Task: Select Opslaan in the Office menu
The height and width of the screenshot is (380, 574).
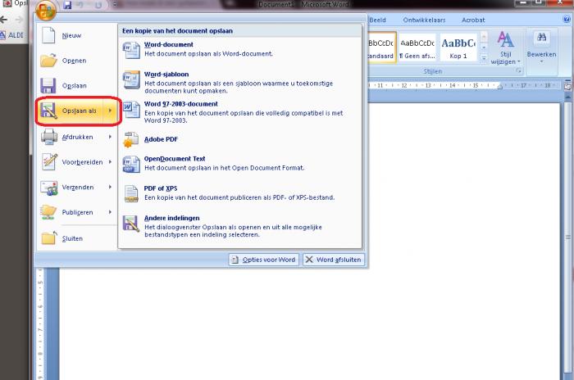Action: coord(75,86)
